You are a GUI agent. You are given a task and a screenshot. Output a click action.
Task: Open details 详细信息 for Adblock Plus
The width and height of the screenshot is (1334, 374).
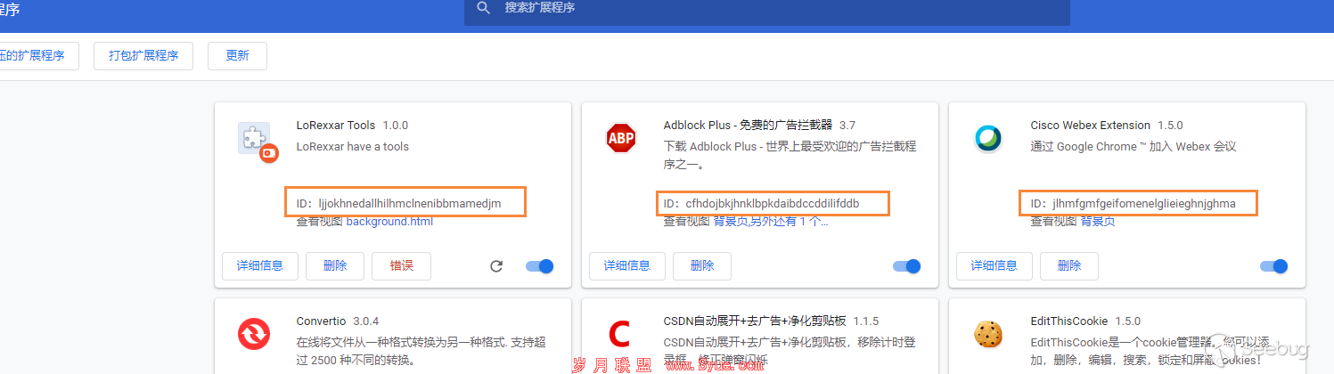[x=627, y=265]
